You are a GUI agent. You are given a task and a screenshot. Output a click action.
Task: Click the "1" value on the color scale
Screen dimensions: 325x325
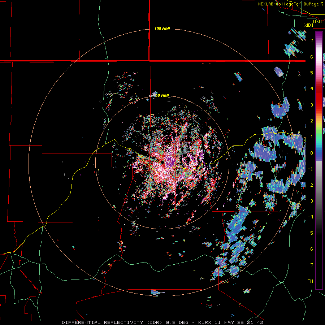[x=312, y=137]
